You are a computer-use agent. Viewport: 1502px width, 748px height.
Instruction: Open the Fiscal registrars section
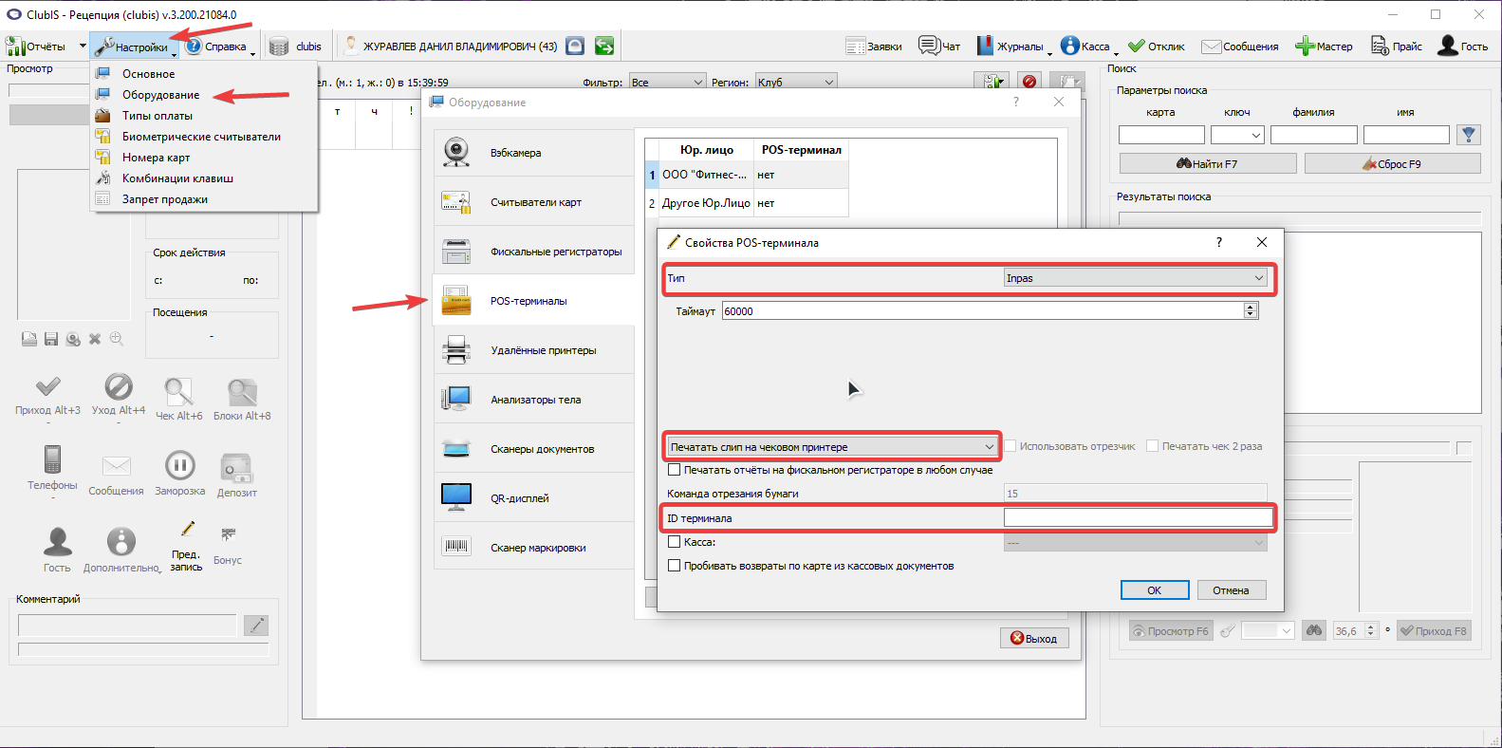coord(534,252)
